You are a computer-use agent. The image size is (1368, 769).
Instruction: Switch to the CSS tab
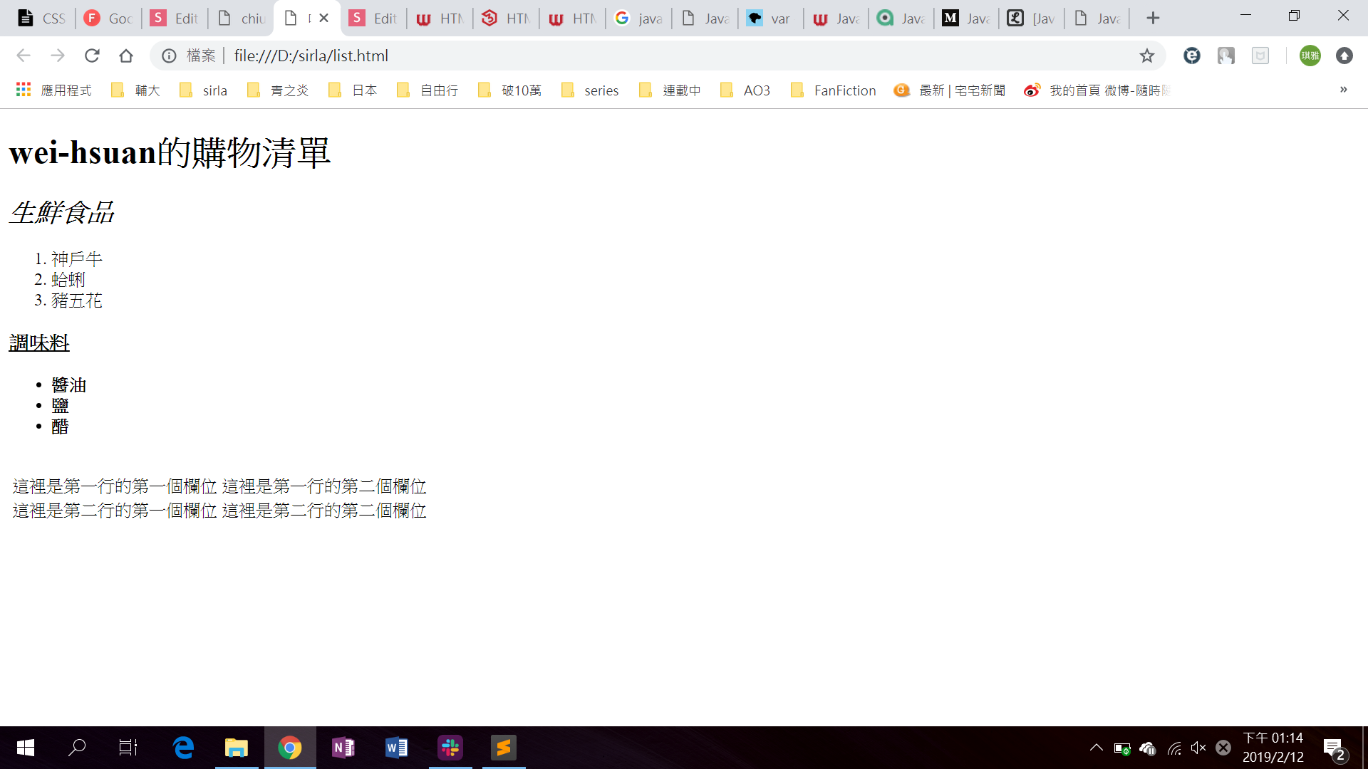pos(41,19)
